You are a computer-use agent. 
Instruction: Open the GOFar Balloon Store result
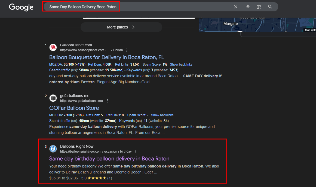74,108
